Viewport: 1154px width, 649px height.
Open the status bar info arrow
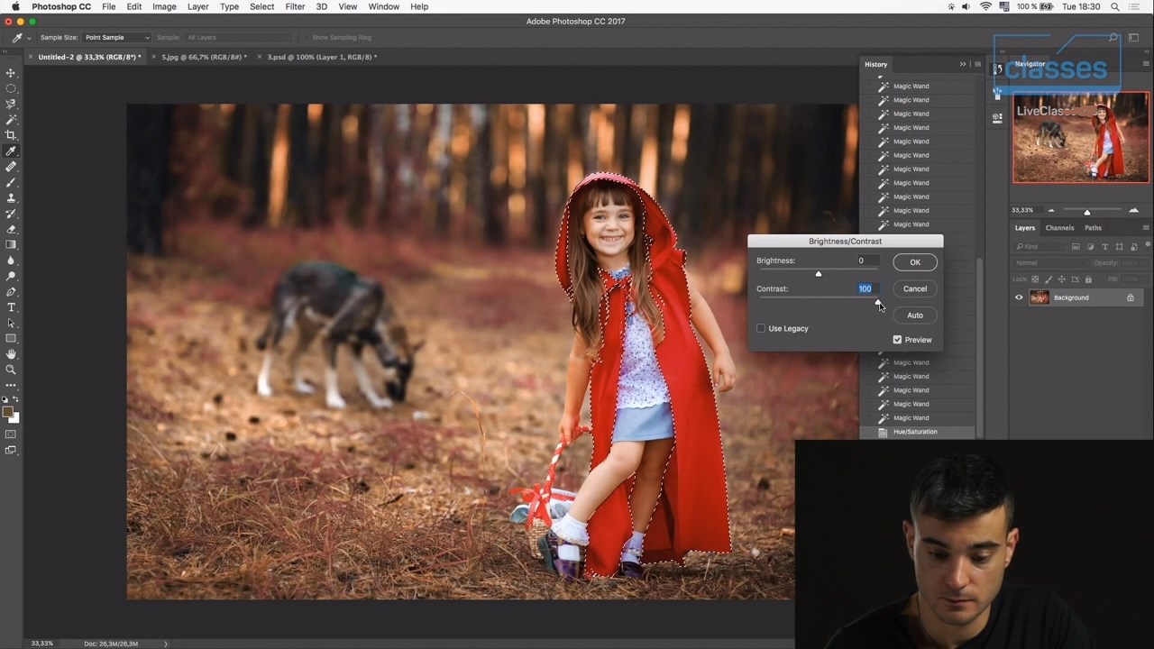(165, 644)
